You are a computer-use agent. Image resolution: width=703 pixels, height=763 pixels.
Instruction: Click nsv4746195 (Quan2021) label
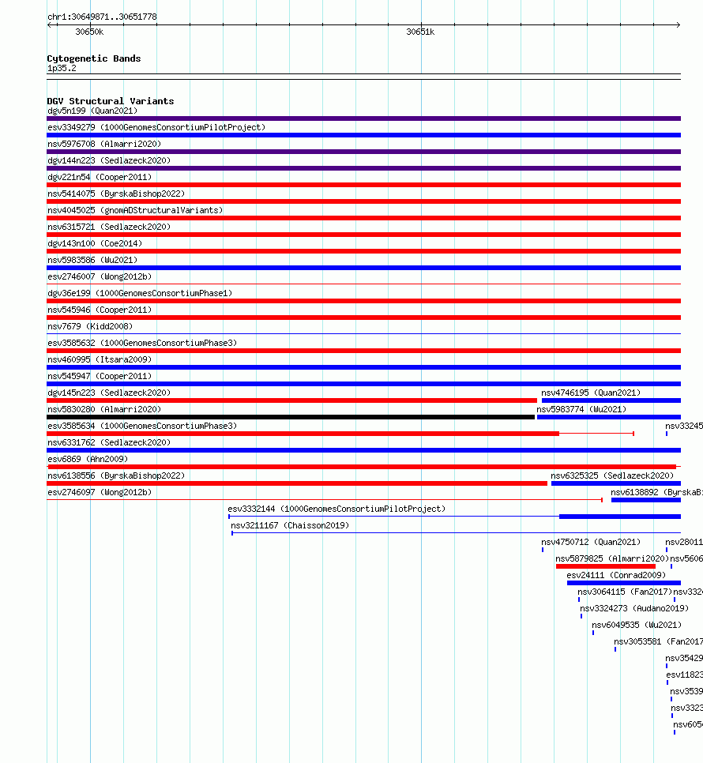(x=591, y=393)
